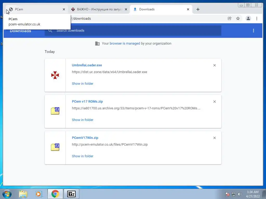Image resolution: width=266 pixels, height=199 pixels.
Task: Click the share page icon
Action: tap(230, 18)
